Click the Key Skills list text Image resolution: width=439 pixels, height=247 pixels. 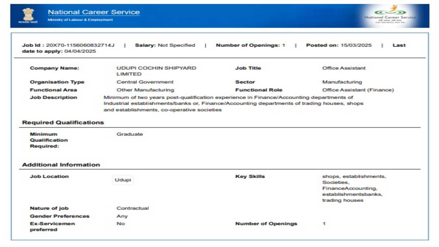pos(354,188)
